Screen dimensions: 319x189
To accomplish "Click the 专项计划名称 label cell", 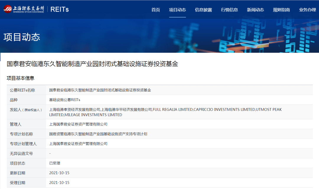I will (27, 134).
